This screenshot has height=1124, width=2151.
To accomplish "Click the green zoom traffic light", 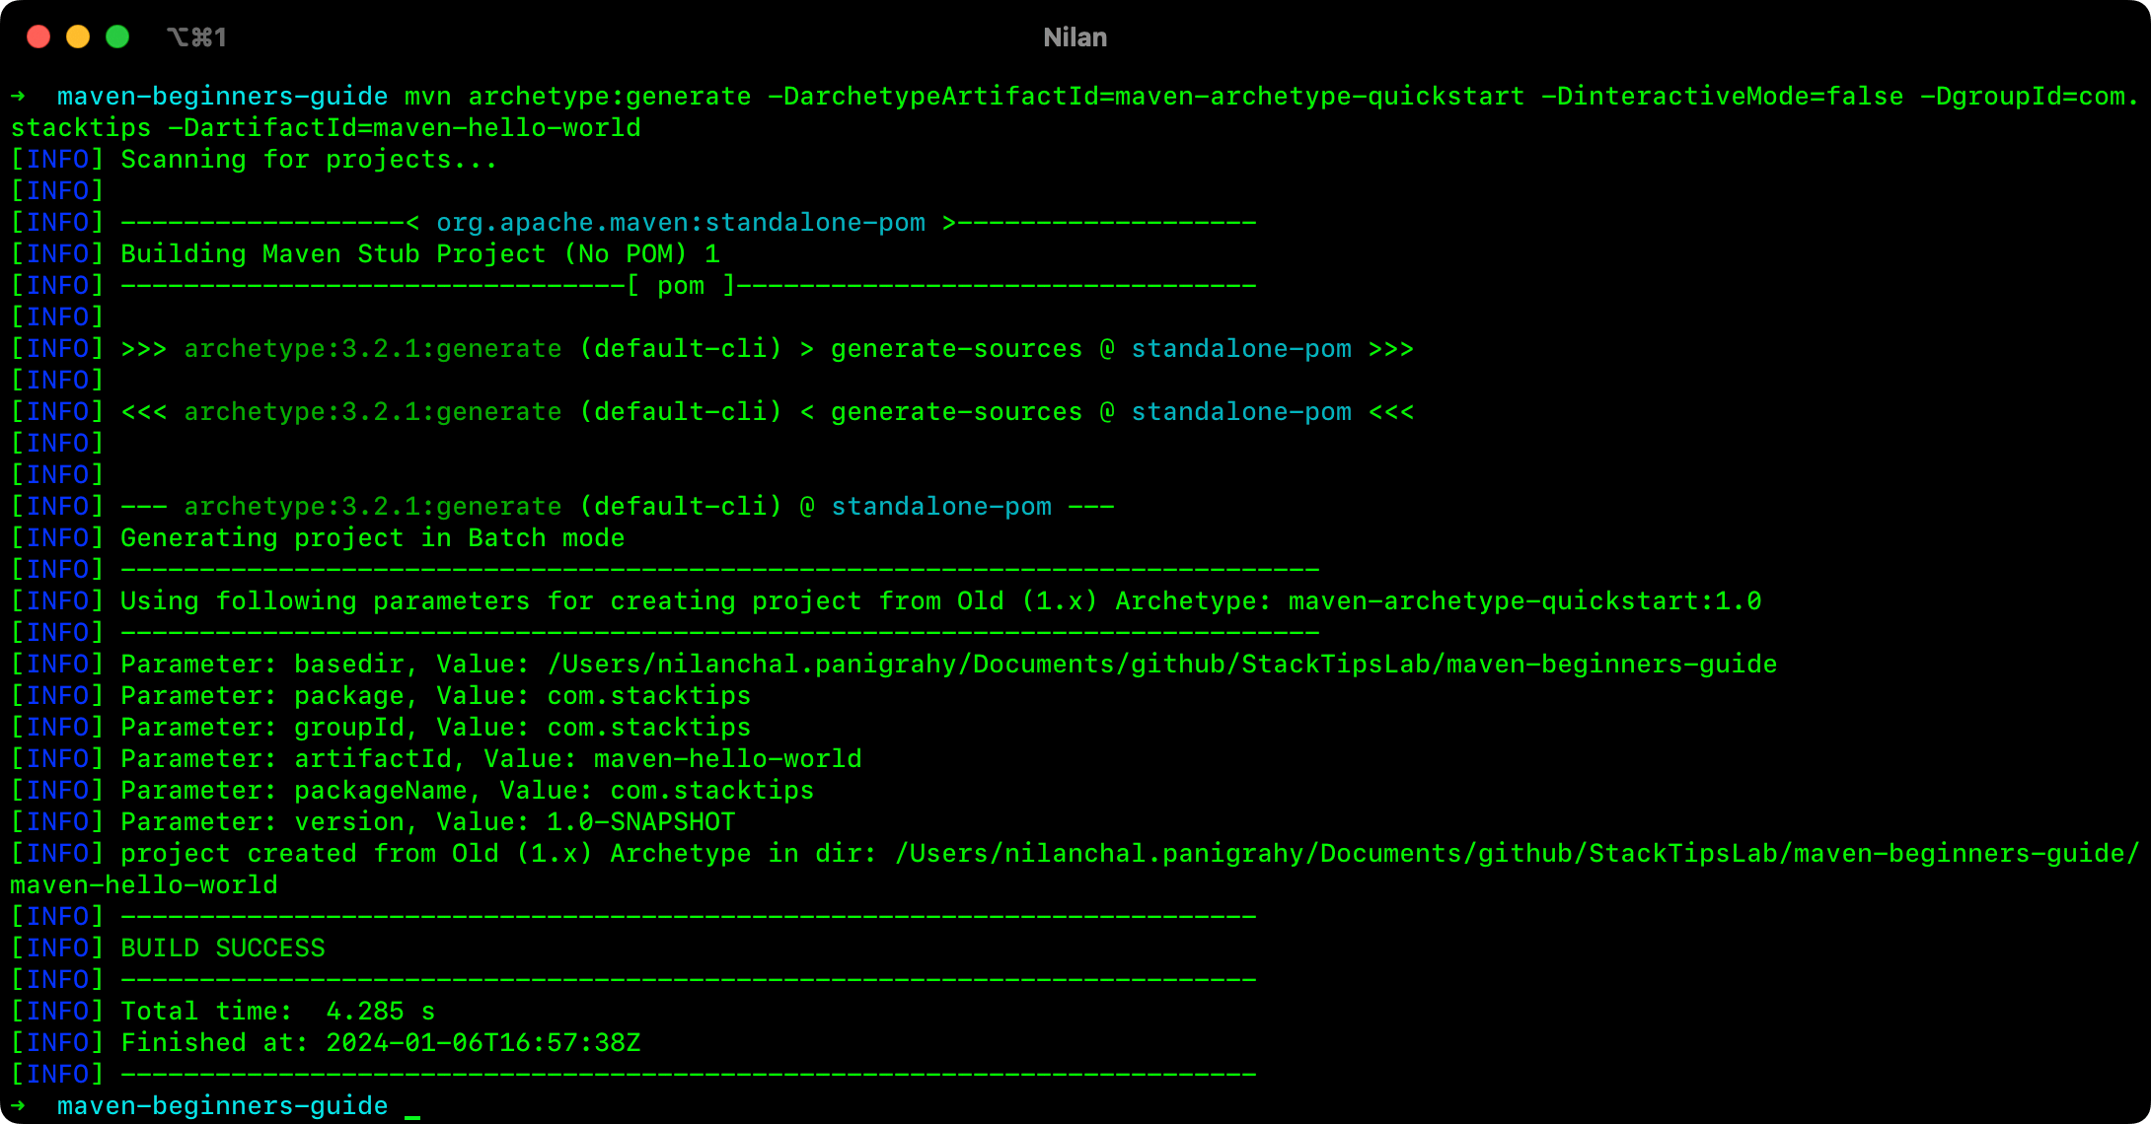I will click(x=117, y=36).
